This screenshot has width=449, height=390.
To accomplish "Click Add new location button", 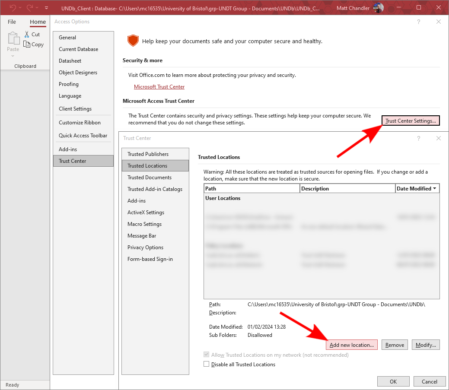I will click(352, 345).
